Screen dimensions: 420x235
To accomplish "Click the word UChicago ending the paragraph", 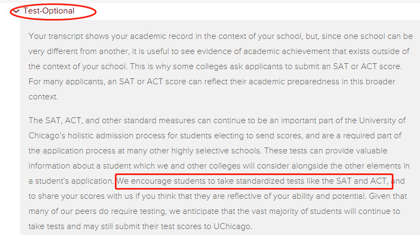I will point(232,226).
